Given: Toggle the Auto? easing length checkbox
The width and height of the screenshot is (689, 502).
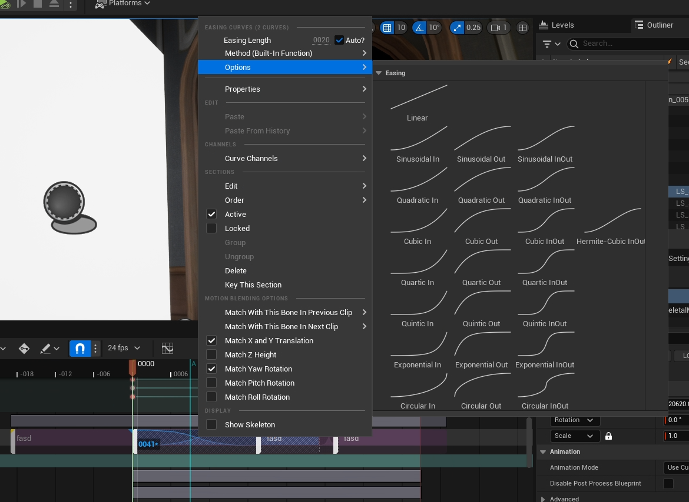Looking at the screenshot, I should tap(339, 41).
